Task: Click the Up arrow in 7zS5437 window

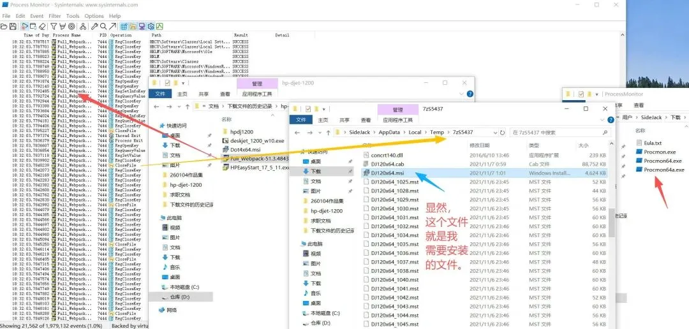Action: pos(328,132)
